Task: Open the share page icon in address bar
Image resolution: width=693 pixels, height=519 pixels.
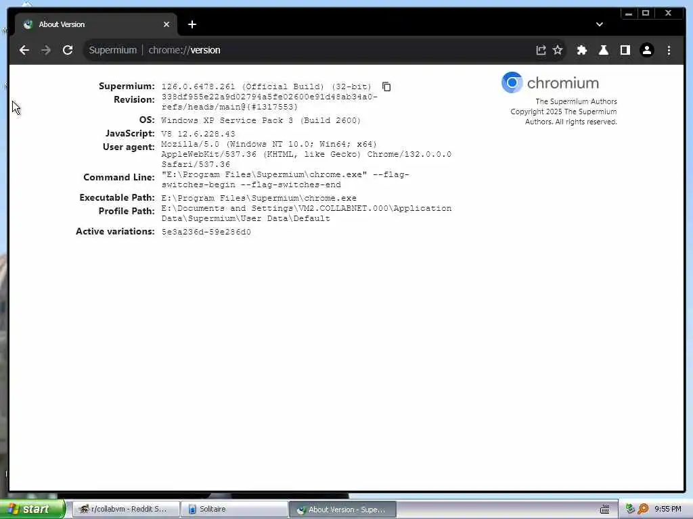Action: pyautogui.click(x=541, y=50)
